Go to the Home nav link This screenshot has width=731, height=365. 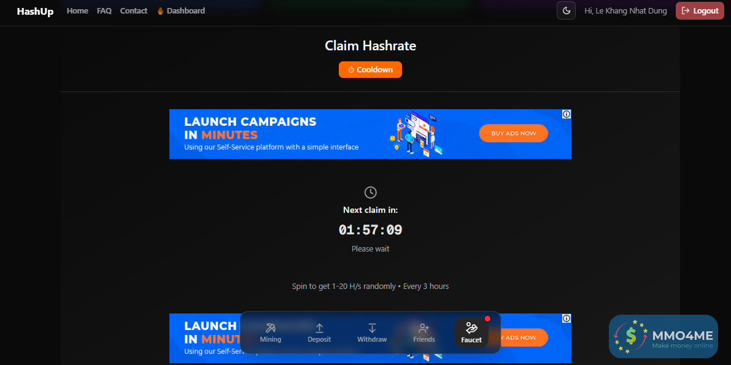coord(77,10)
